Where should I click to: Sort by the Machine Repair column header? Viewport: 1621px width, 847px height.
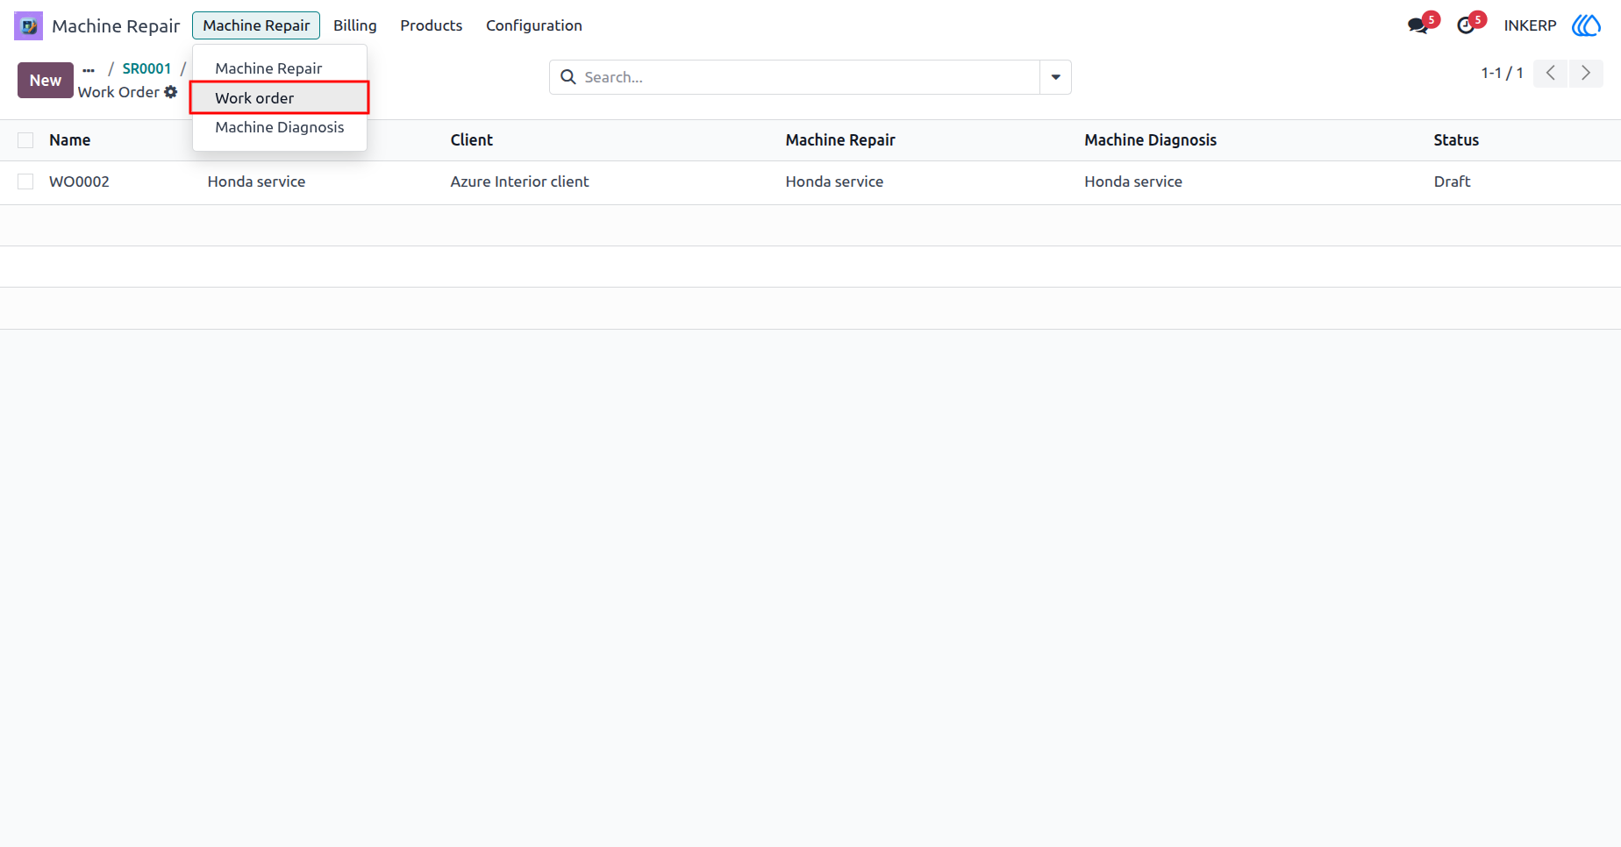[x=840, y=140]
